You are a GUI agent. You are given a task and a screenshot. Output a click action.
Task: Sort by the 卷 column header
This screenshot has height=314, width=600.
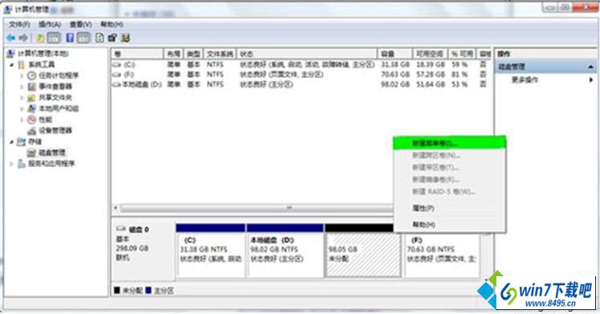[137, 54]
